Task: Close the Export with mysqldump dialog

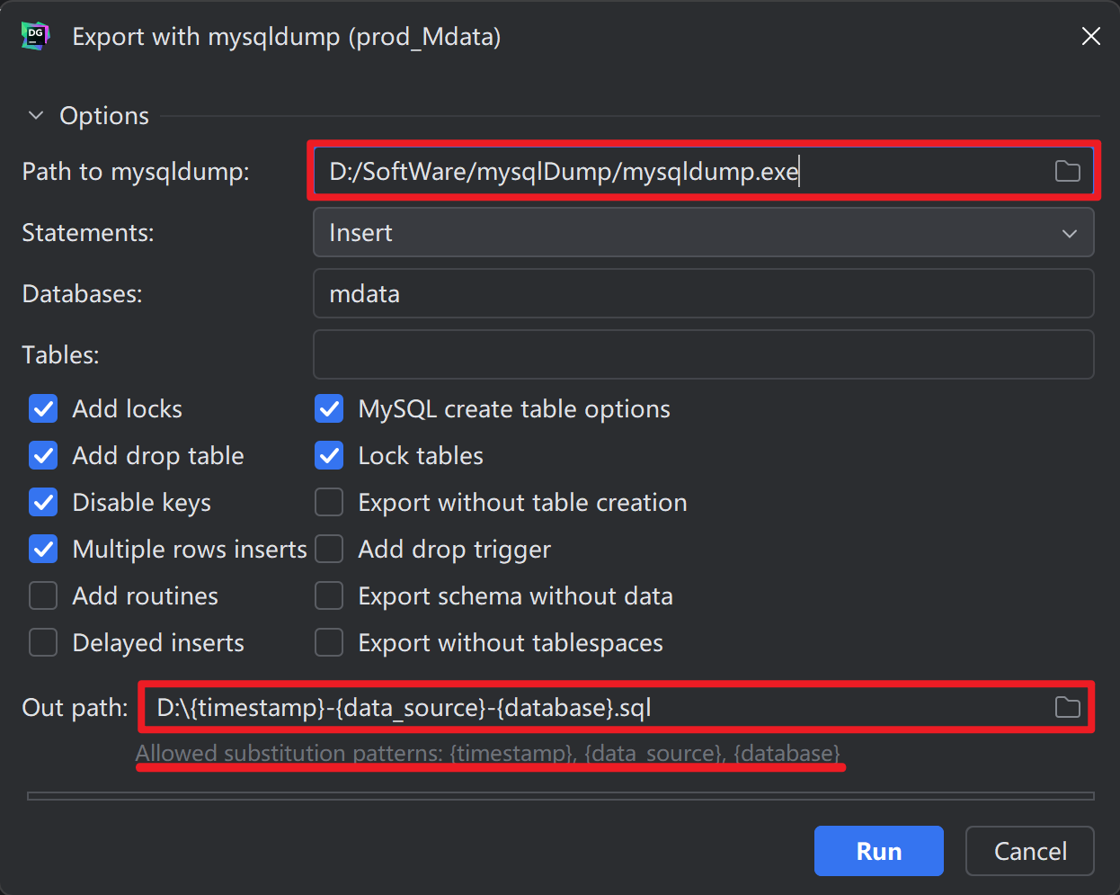Action: click(x=1090, y=36)
